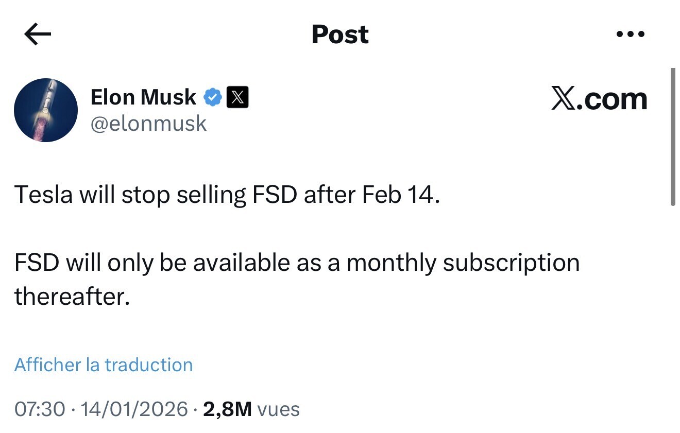
Task: Open Elon Musk's rocket profile picture
Action: [x=46, y=110]
